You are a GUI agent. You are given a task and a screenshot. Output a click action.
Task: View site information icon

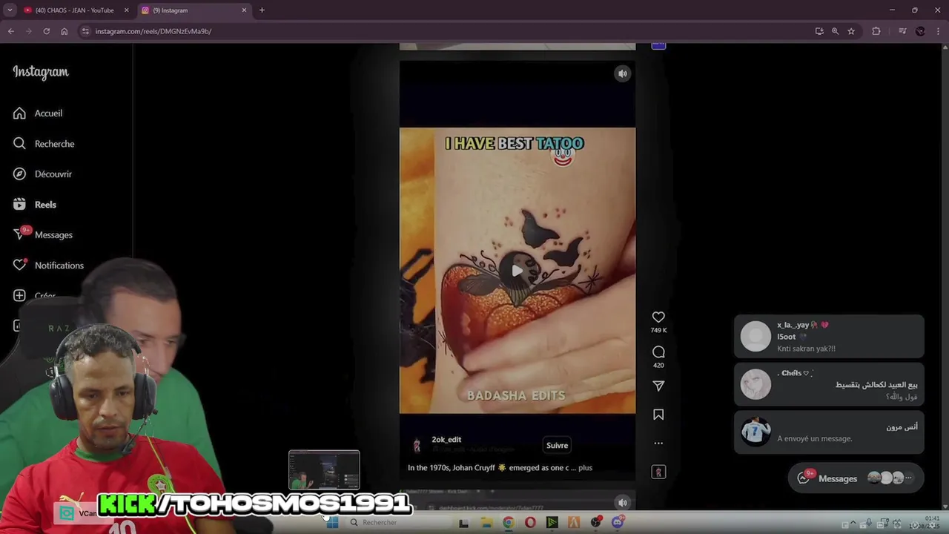(85, 31)
